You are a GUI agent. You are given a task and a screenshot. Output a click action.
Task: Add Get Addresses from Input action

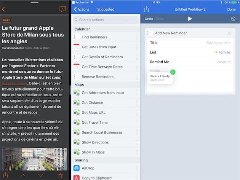(106, 93)
